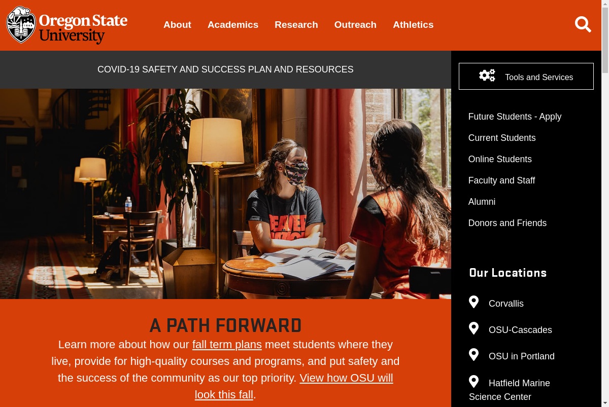Open the Outreach navigation item
This screenshot has height=407, width=609.
[355, 25]
